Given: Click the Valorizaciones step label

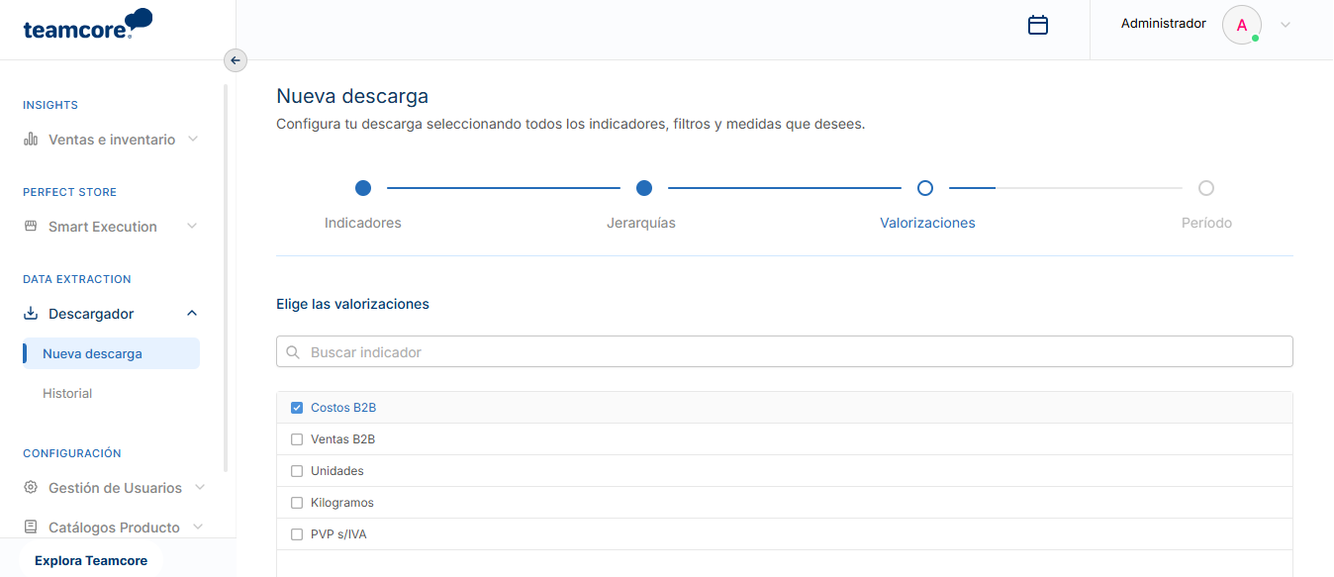Looking at the screenshot, I should pyautogui.click(x=927, y=223).
